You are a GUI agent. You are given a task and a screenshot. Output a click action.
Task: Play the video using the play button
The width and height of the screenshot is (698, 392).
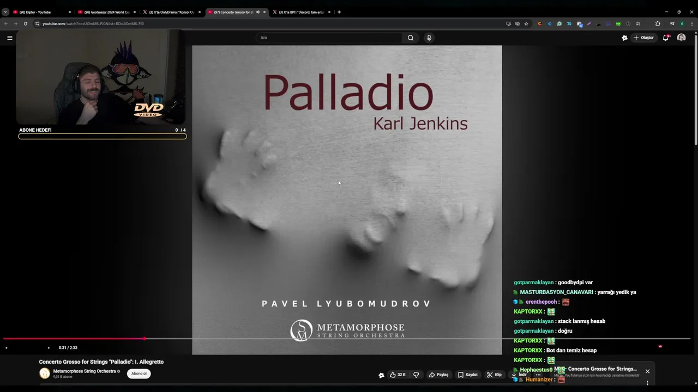point(7,348)
